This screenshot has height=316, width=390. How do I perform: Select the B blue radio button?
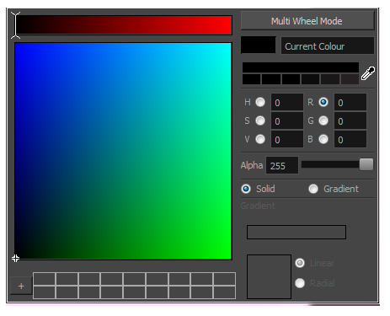pyautogui.click(x=323, y=139)
